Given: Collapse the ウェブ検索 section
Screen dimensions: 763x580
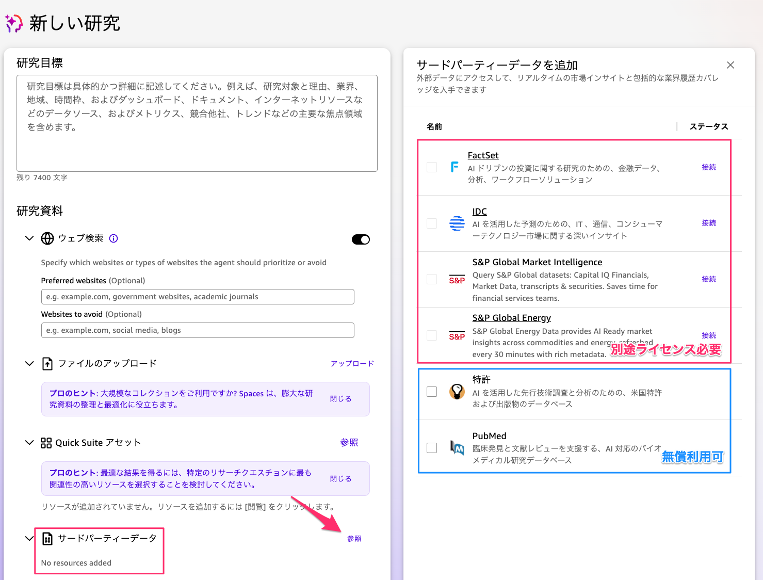Looking at the screenshot, I should pos(29,238).
